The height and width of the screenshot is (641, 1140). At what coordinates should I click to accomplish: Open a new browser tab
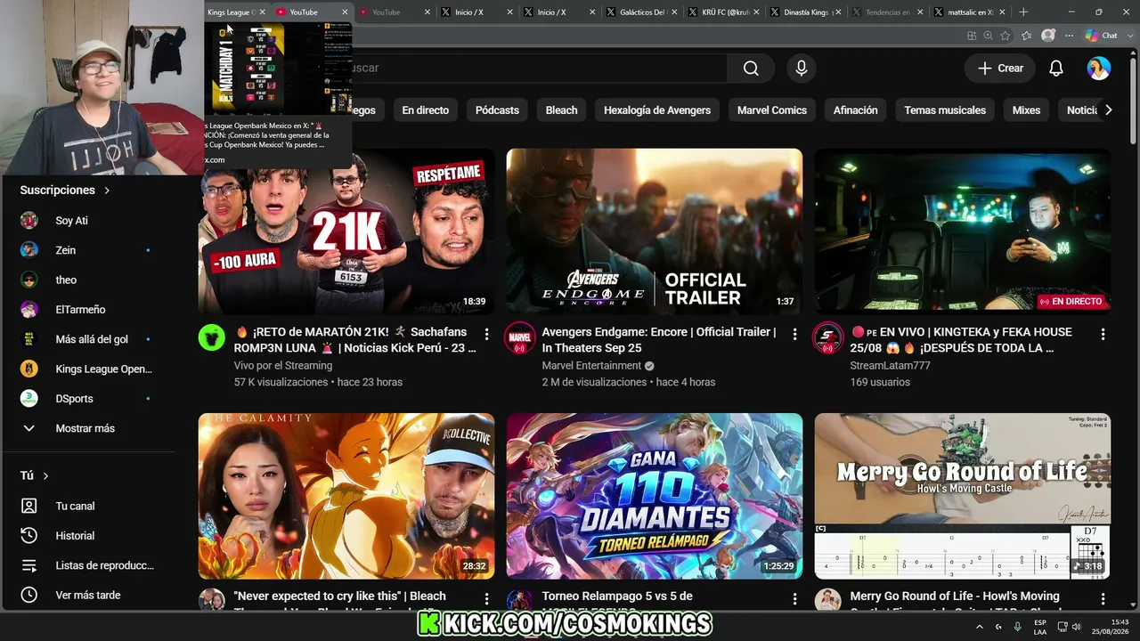tap(1023, 12)
